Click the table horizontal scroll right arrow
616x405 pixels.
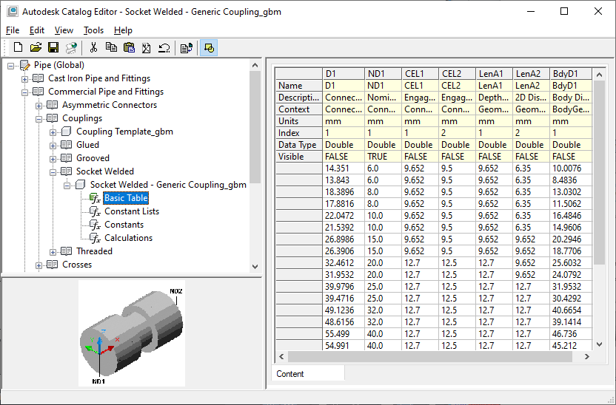point(586,356)
